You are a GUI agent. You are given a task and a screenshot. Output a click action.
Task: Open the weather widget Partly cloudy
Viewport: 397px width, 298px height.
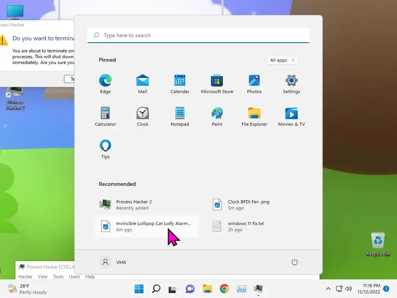(28, 289)
